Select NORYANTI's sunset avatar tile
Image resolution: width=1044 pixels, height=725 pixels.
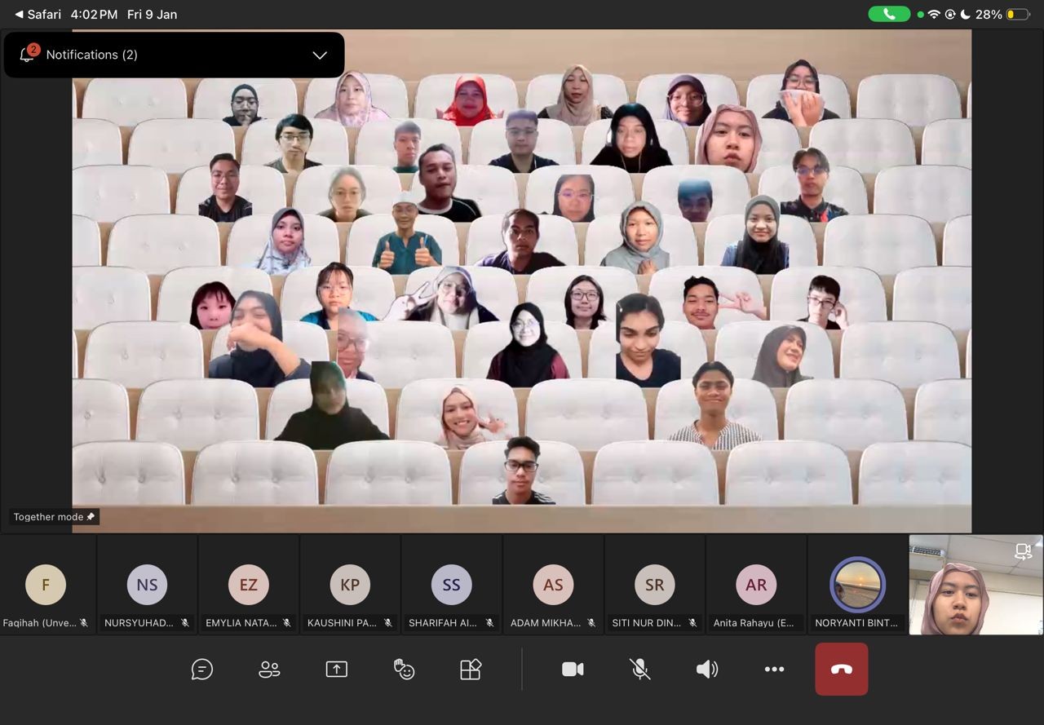pyautogui.click(x=857, y=586)
